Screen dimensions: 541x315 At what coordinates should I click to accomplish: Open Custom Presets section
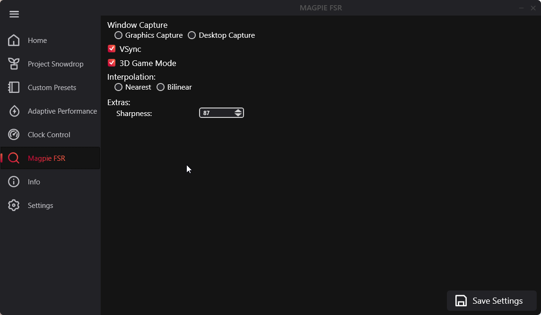click(x=52, y=87)
